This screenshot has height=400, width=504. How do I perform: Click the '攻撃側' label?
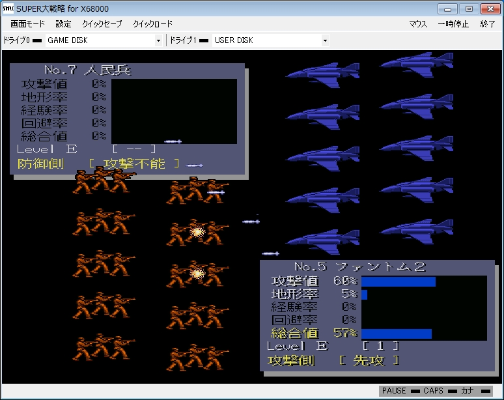[291, 360]
